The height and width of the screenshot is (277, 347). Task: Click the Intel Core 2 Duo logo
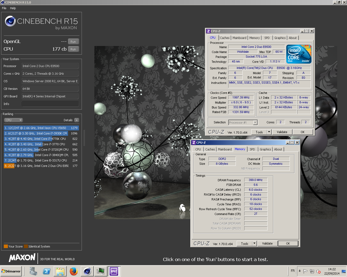pos(299,54)
